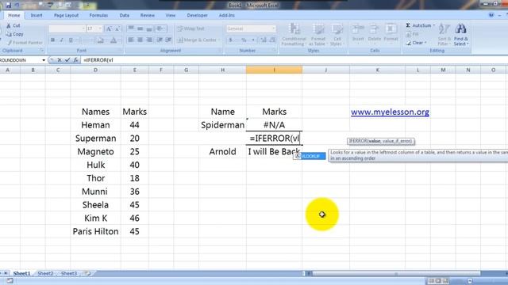Open Find & Select binoculars
This screenshot has height=285, width=508.
pos(461,35)
